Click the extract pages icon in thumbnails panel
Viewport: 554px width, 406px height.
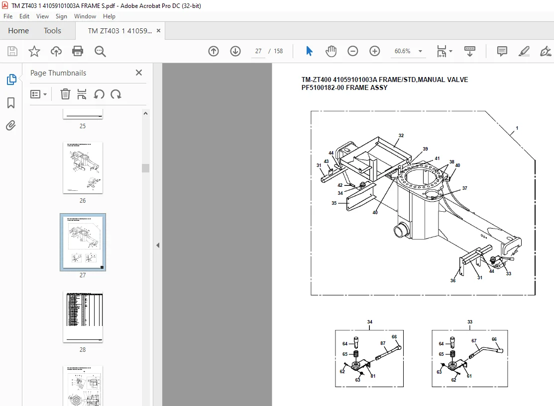point(82,94)
